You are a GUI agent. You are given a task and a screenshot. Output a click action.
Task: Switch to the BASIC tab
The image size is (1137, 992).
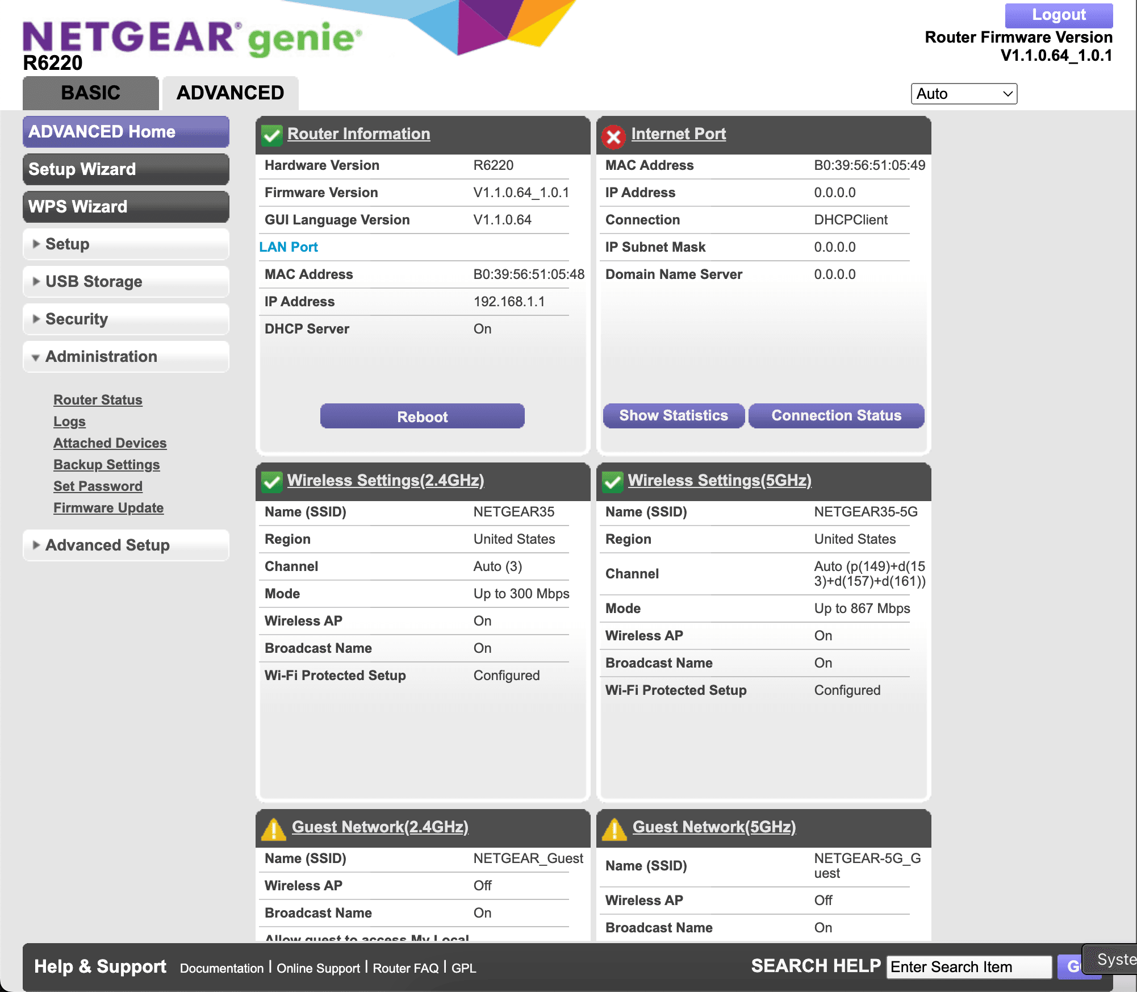91,93
